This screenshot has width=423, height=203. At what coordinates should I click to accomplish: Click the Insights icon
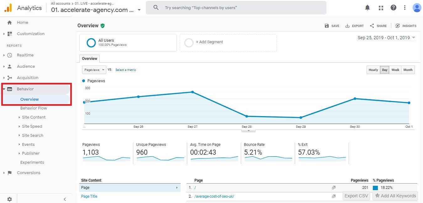pos(398,26)
